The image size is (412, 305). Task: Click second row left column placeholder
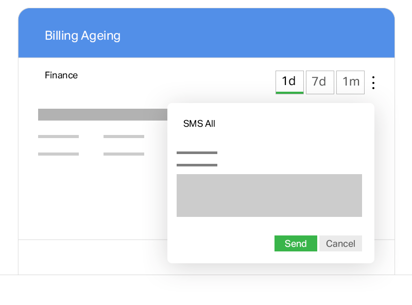tap(58, 154)
